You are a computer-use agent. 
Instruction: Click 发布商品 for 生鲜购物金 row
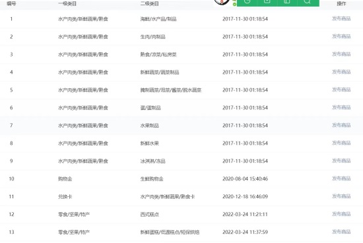pyautogui.click(x=341, y=178)
